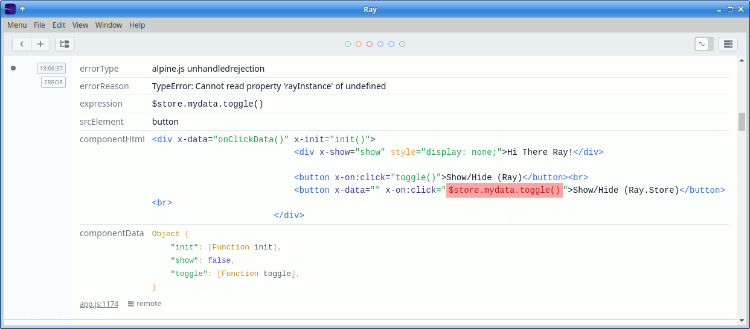The image size is (750, 329).
Task: Click the '"show": false' line
Action: tap(202, 260)
